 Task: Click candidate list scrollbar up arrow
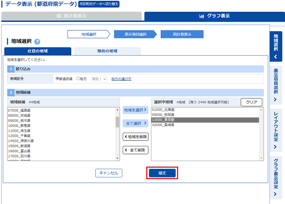[118, 110]
